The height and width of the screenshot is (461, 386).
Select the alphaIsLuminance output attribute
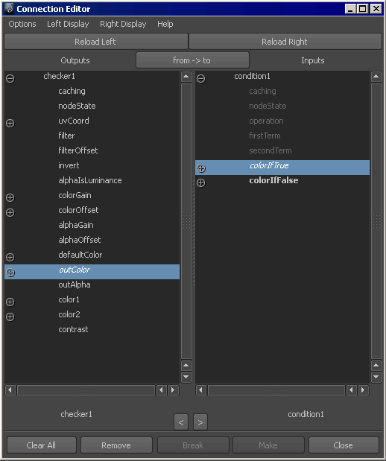[x=90, y=180]
